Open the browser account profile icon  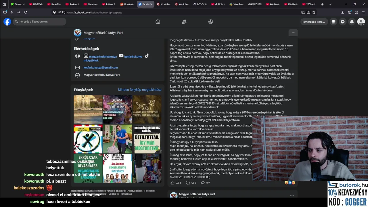[x=350, y=12]
